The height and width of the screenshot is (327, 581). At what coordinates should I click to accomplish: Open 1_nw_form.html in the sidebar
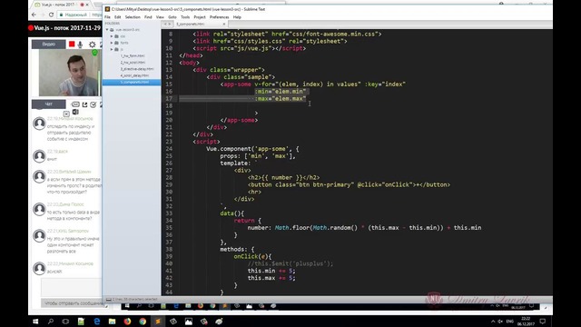[x=133, y=56]
